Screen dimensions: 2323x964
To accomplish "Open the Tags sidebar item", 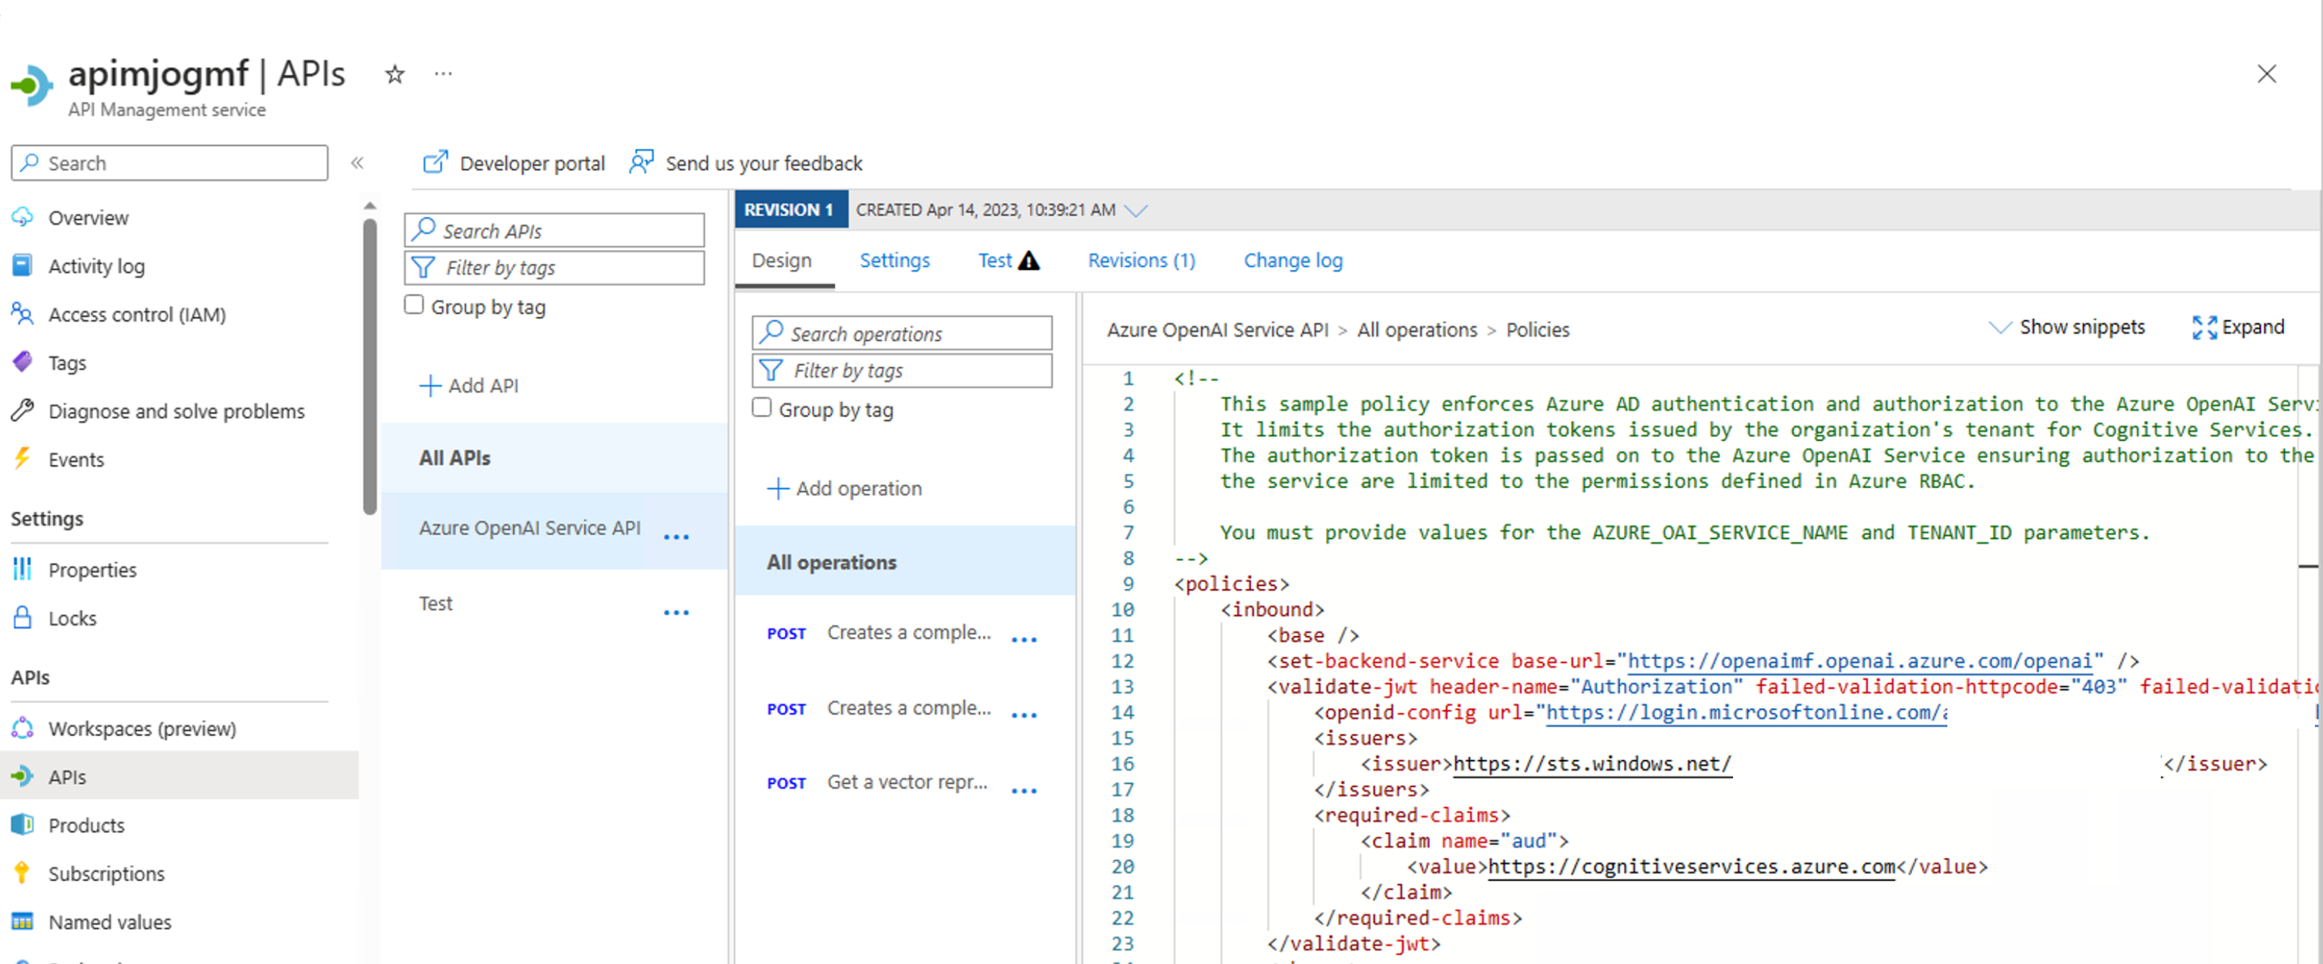I will 67,362.
